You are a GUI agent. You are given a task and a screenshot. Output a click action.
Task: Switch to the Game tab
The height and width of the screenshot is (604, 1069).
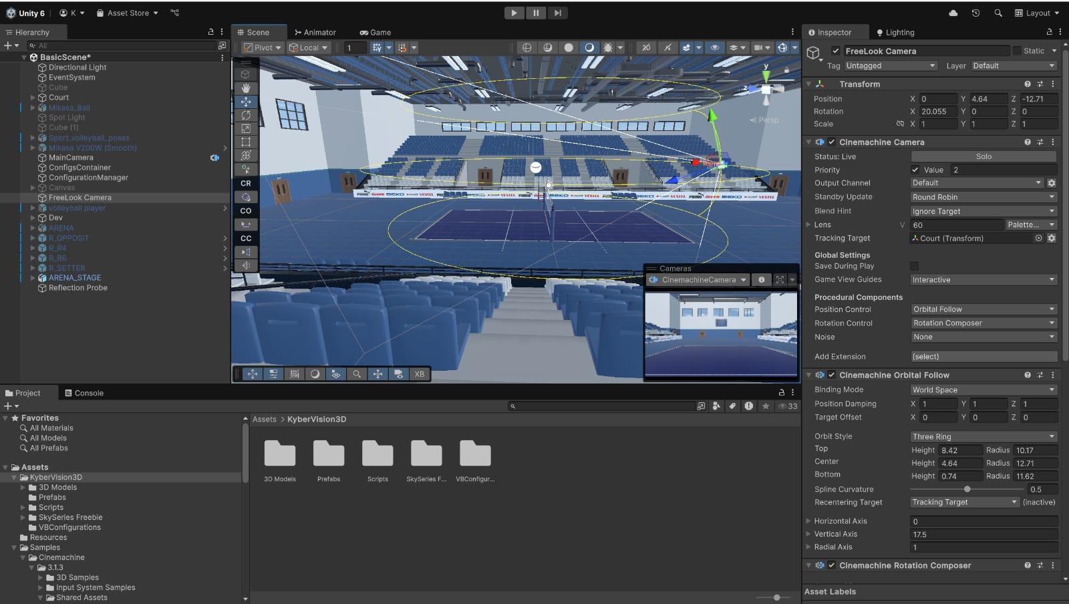(375, 32)
